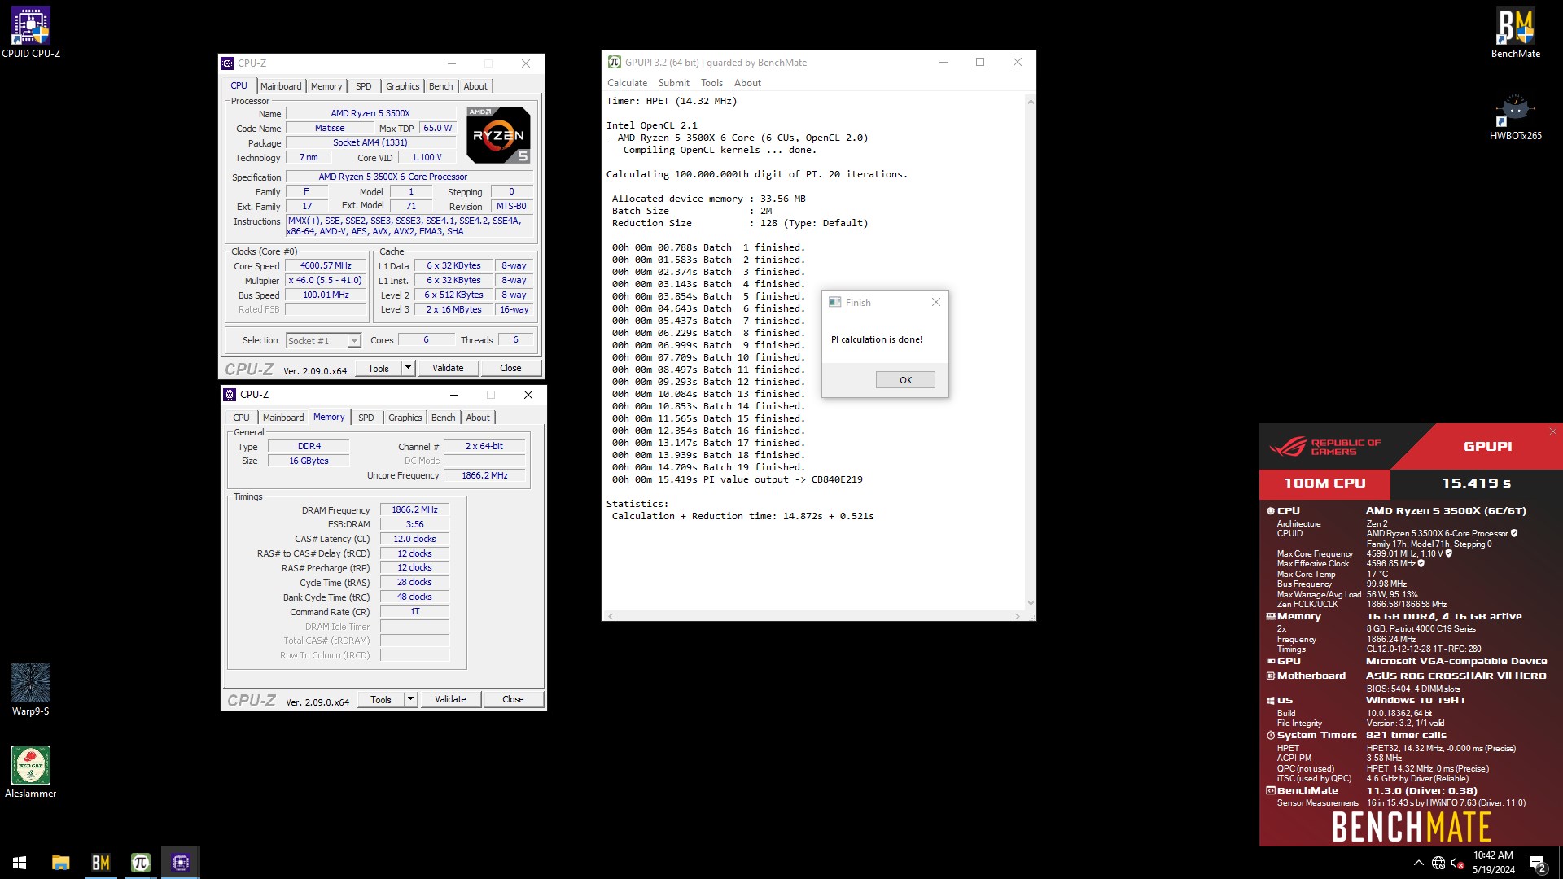Click the Core Speed value field
The width and height of the screenshot is (1563, 879).
pos(326,266)
